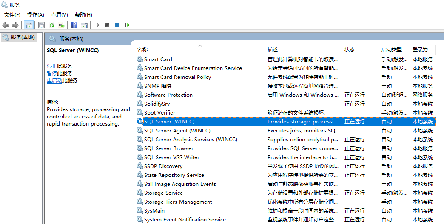
Task: Click gear icon of SQL Server (WINCC)
Action: pos(139,121)
